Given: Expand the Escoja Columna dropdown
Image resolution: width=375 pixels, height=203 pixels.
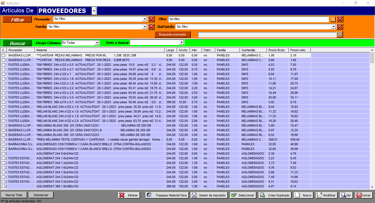Looking at the screenshot, I should pos(97,43).
